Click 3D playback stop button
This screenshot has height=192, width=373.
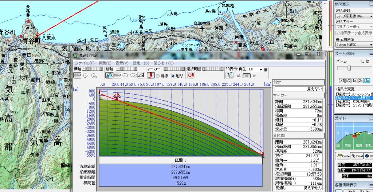[247, 76]
